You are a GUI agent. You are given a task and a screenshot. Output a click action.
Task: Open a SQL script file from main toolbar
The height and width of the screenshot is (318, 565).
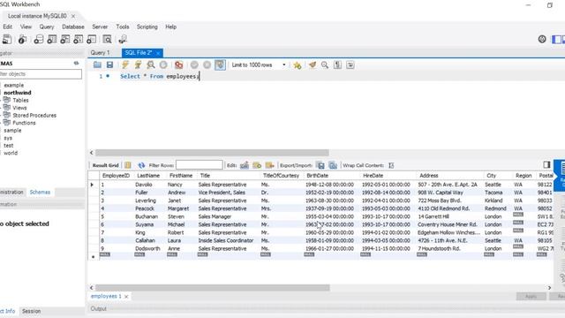point(7,39)
